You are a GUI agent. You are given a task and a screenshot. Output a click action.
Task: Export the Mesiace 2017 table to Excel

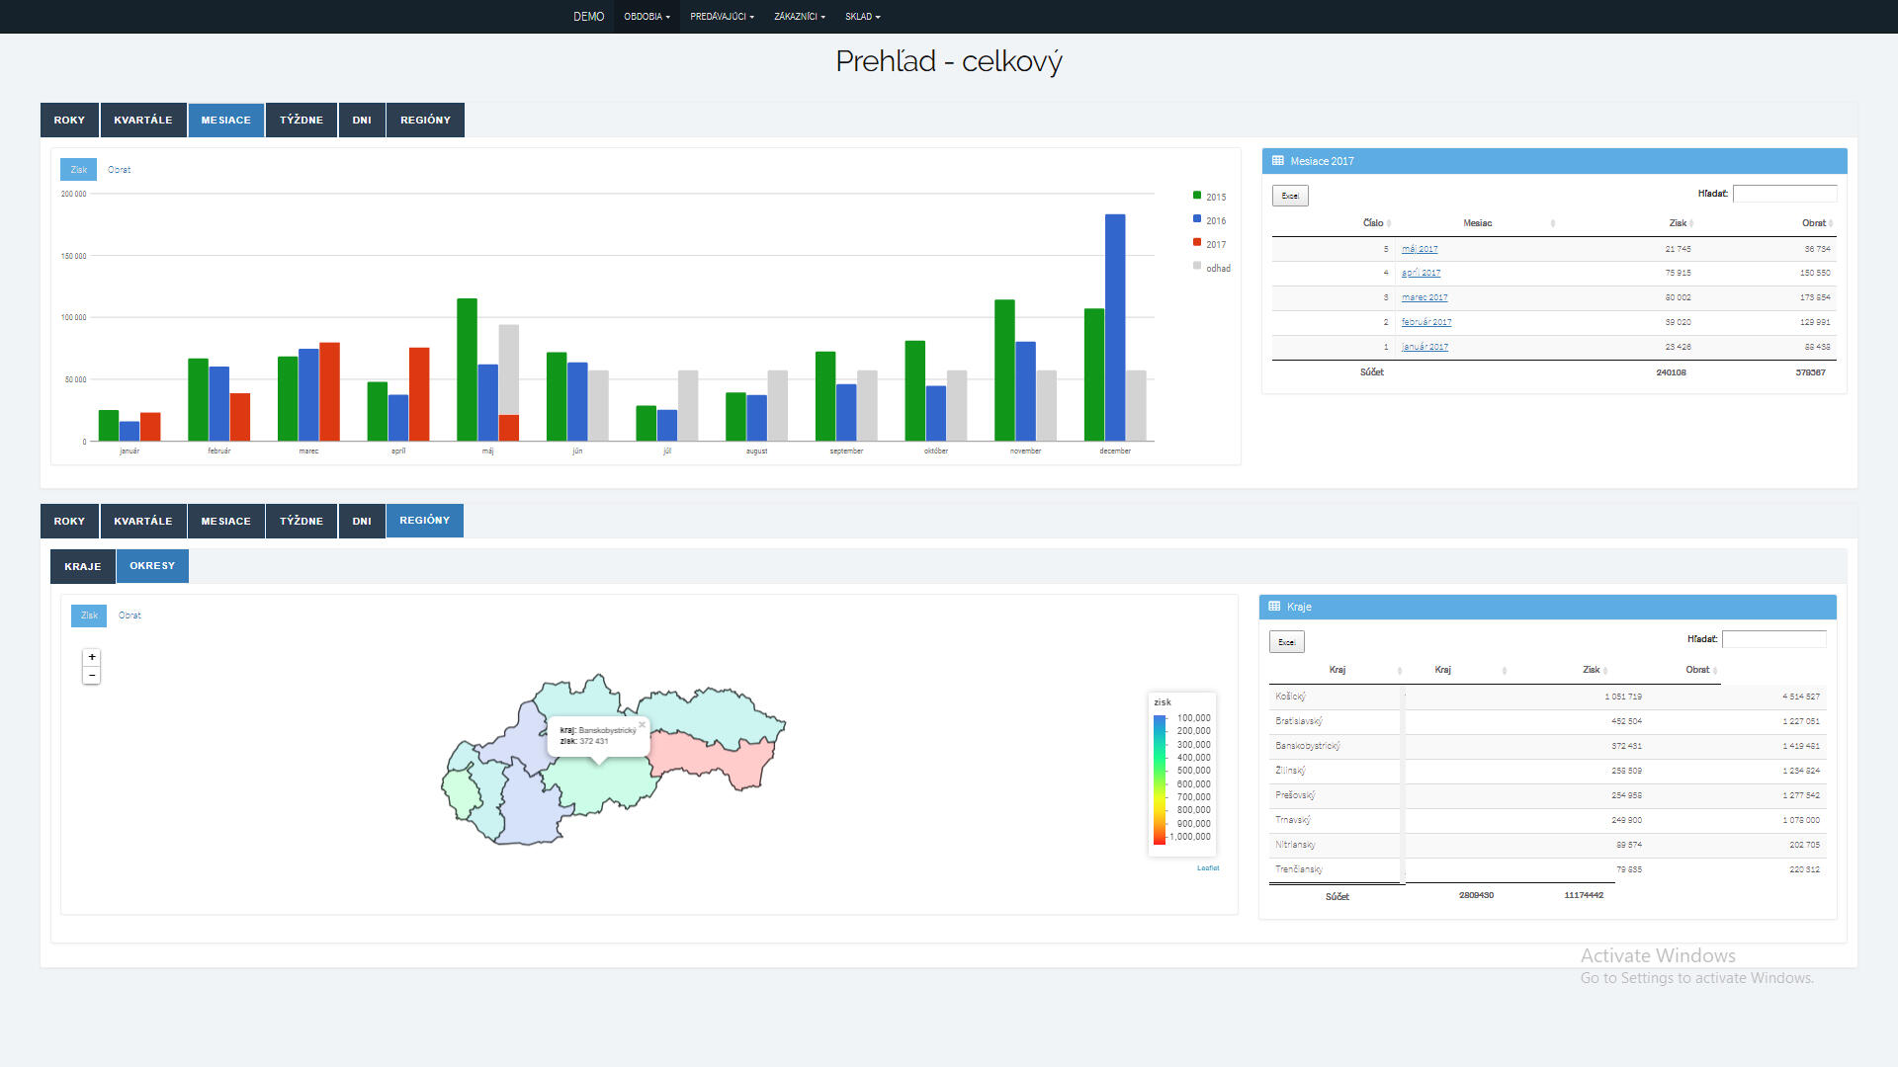[x=1290, y=196]
